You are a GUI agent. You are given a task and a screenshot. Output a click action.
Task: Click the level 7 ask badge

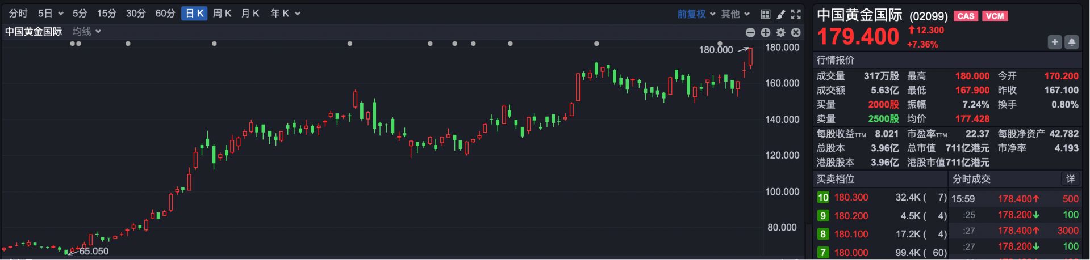tap(823, 252)
